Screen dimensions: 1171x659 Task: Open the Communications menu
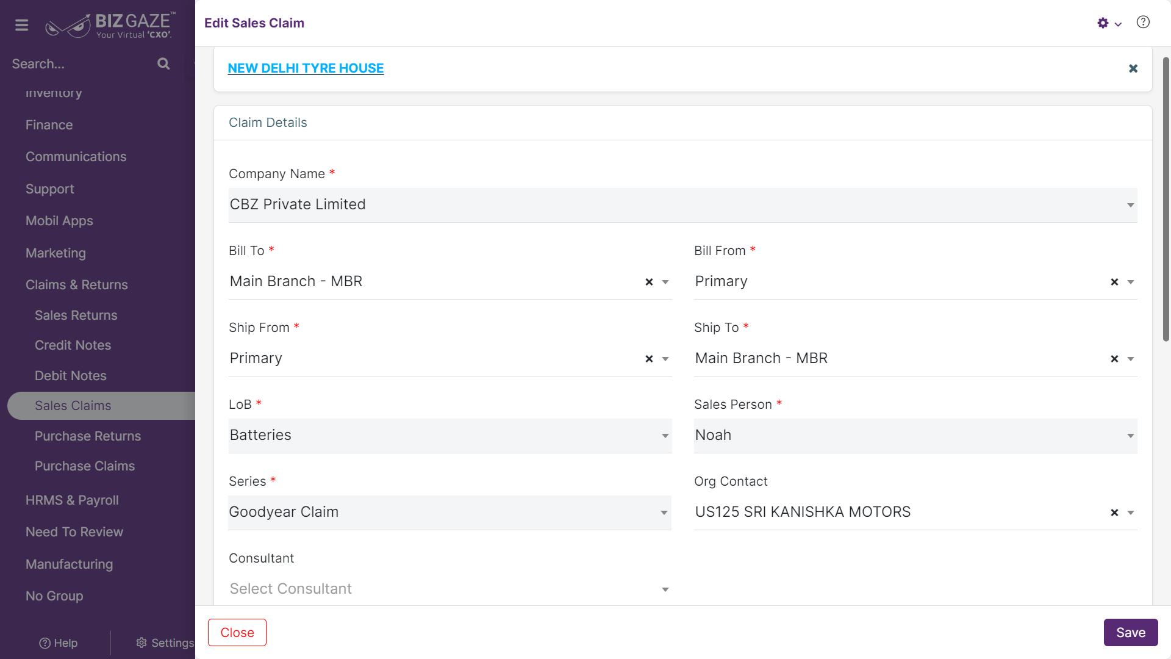click(76, 156)
